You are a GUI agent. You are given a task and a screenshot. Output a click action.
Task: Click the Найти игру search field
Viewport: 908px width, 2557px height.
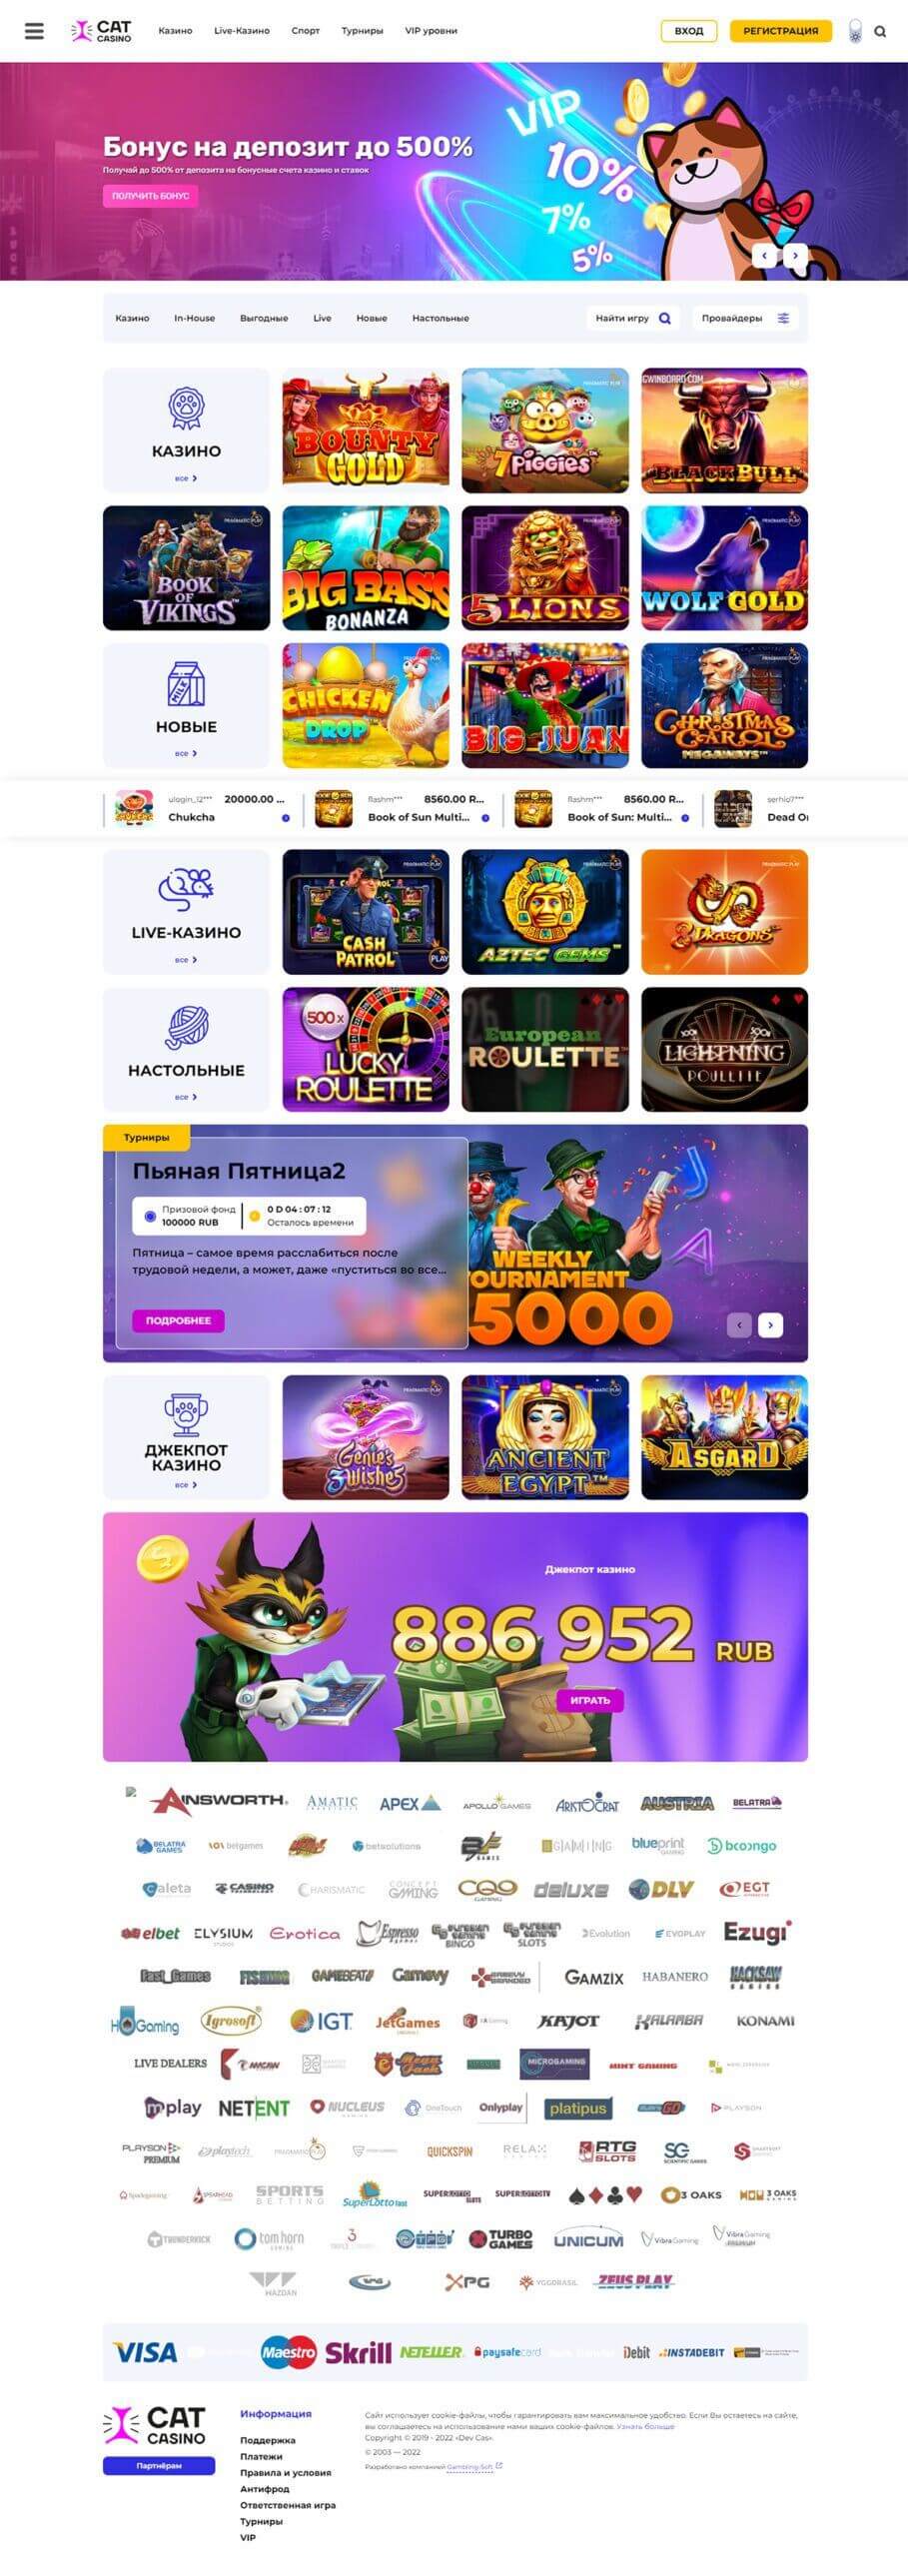(632, 319)
